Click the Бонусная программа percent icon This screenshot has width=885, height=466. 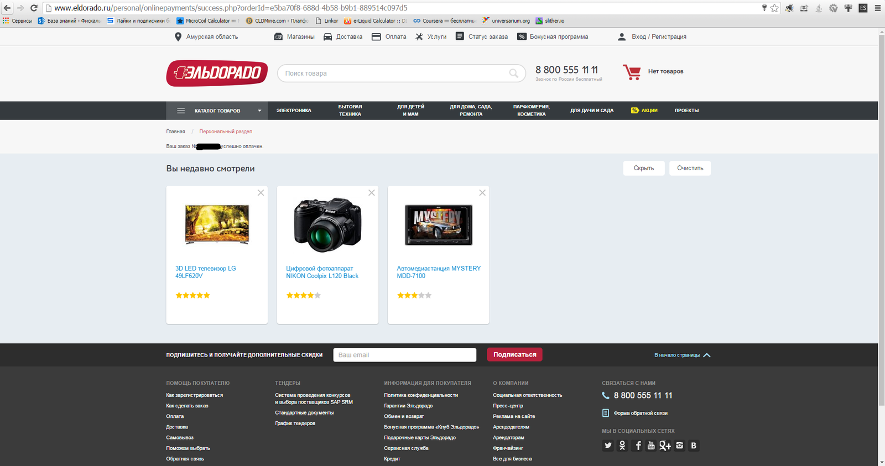click(x=522, y=36)
